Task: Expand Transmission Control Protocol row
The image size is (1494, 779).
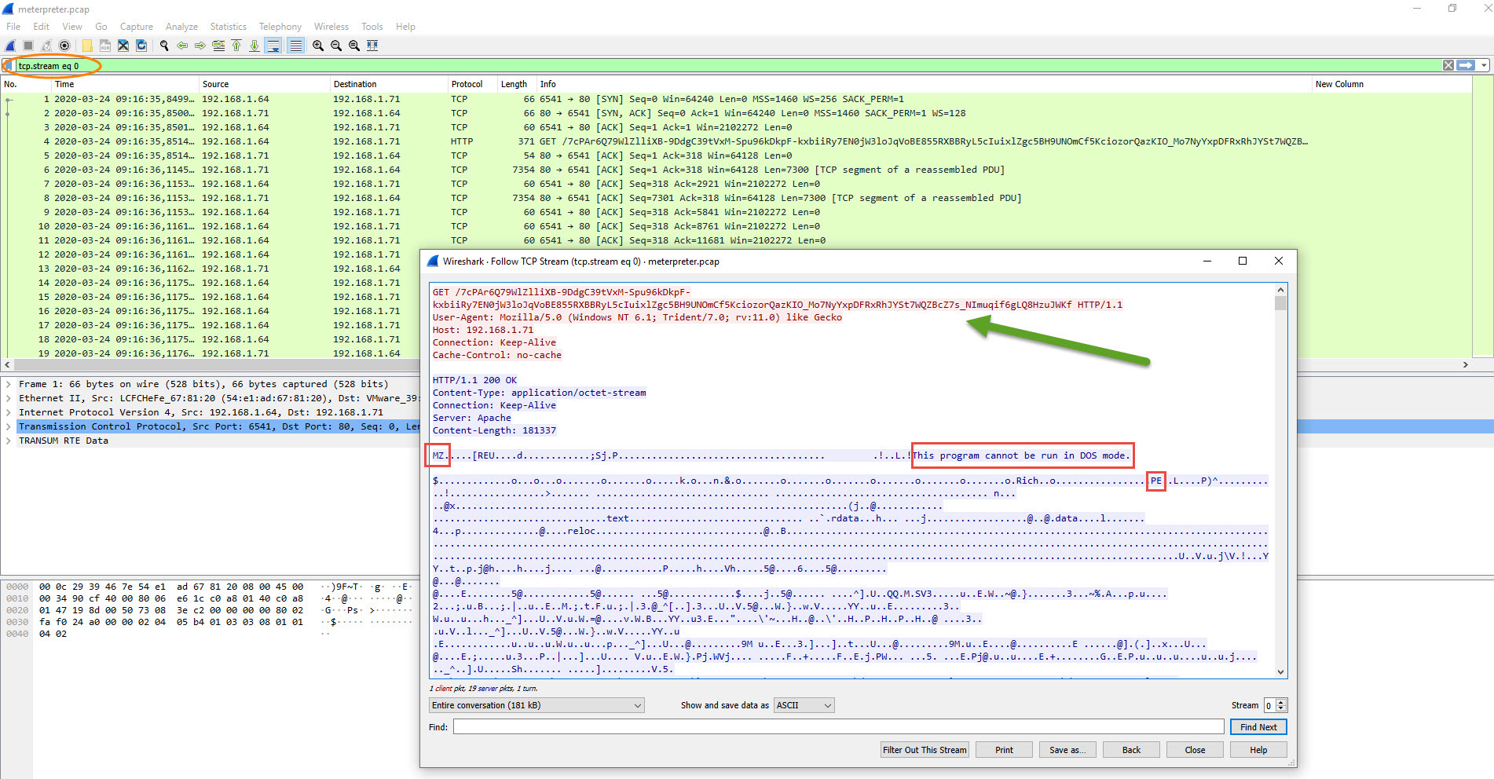Action: pos(9,426)
